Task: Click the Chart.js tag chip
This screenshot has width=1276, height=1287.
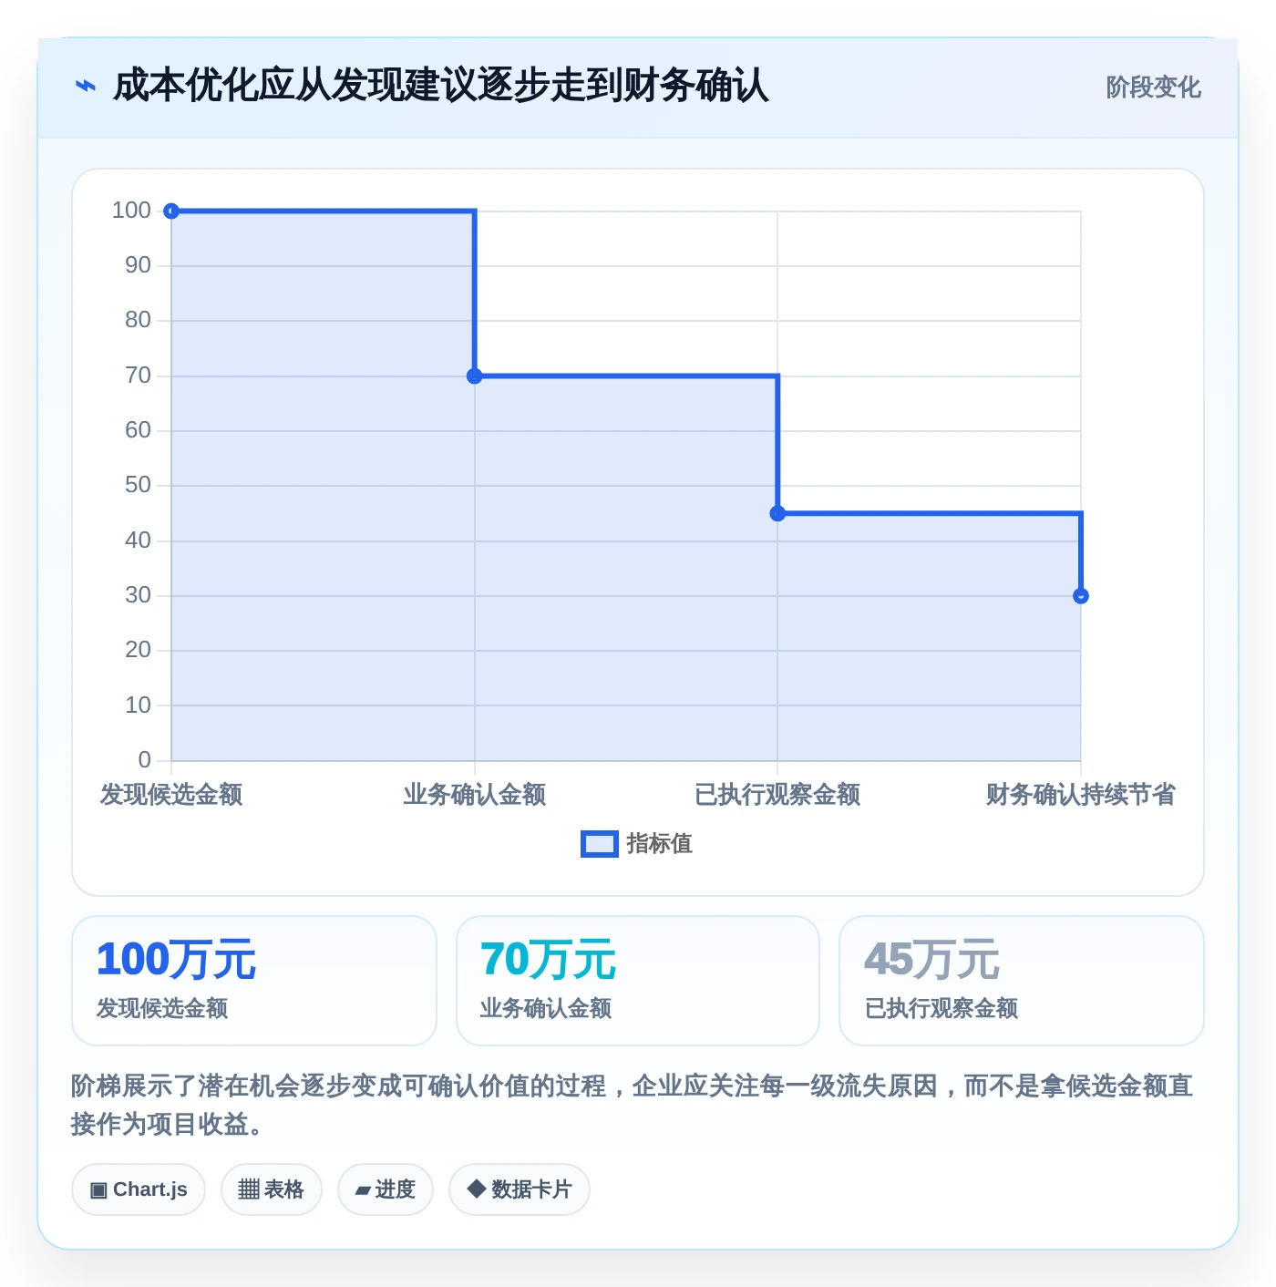Action: tap(139, 1189)
